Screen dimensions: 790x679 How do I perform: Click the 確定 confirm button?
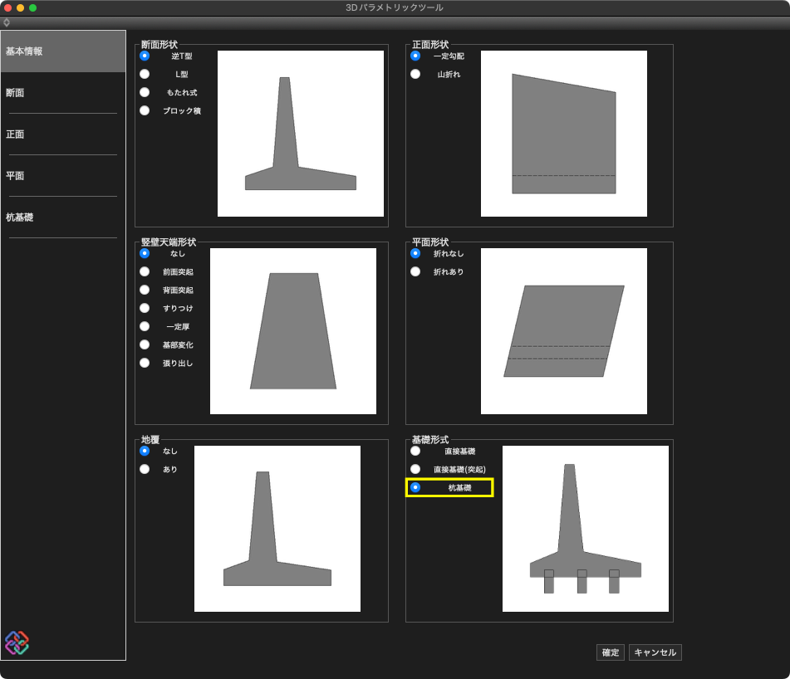tap(611, 652)
